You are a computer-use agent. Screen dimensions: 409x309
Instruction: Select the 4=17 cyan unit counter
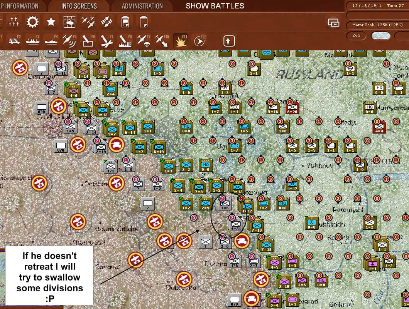[292, 185]
